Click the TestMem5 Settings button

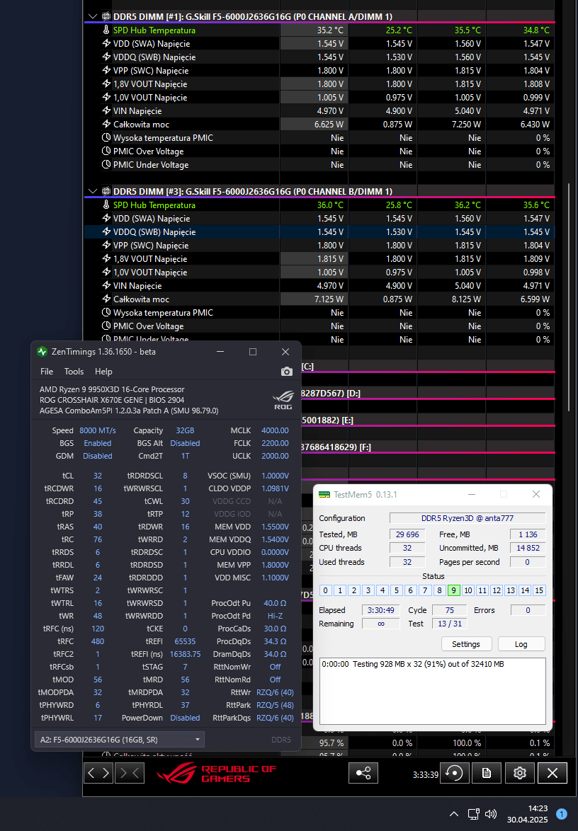(x=466, y=644)
